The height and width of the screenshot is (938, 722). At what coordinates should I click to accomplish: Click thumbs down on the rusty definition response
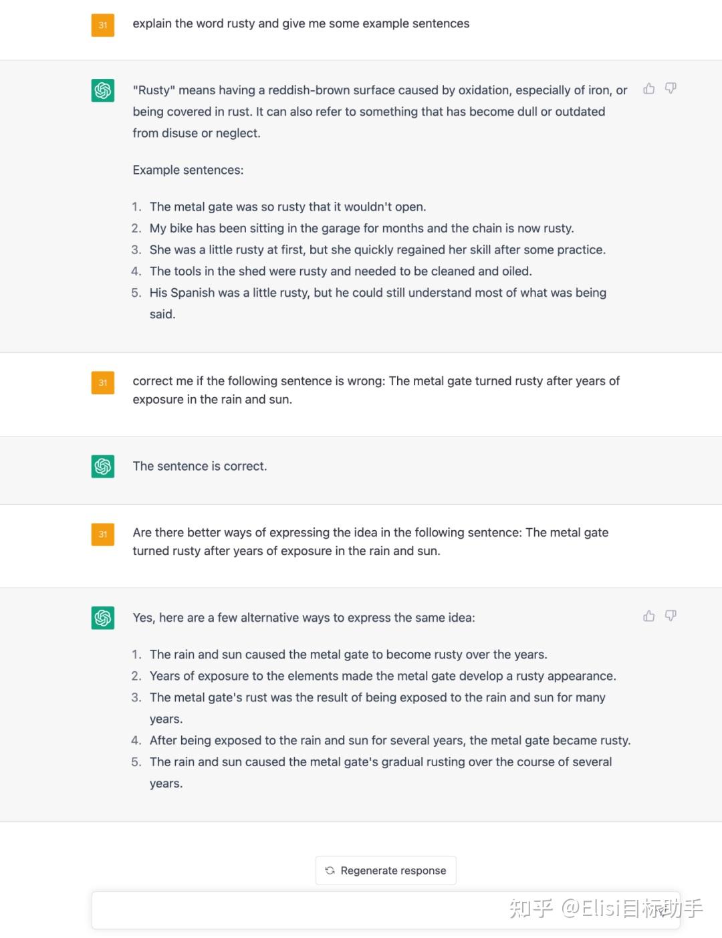pos(671,89)
